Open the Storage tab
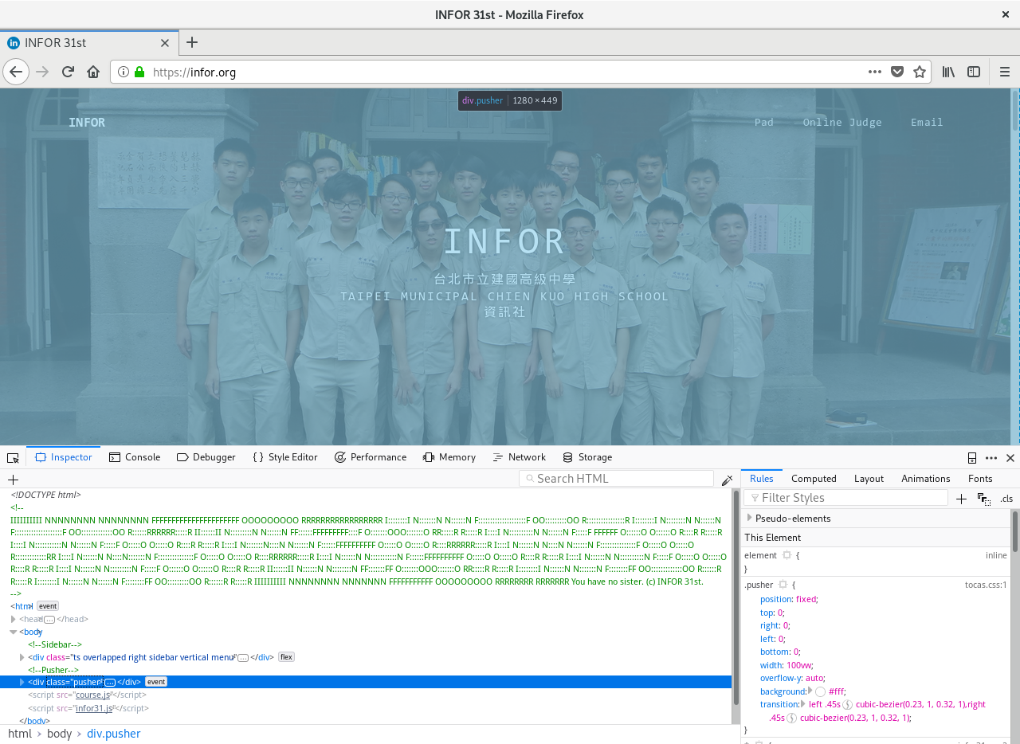The image size is (1020, 744). [x=587, y=457]
